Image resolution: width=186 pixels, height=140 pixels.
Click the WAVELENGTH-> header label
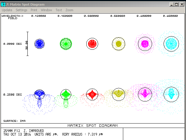(x=12, y=16)
